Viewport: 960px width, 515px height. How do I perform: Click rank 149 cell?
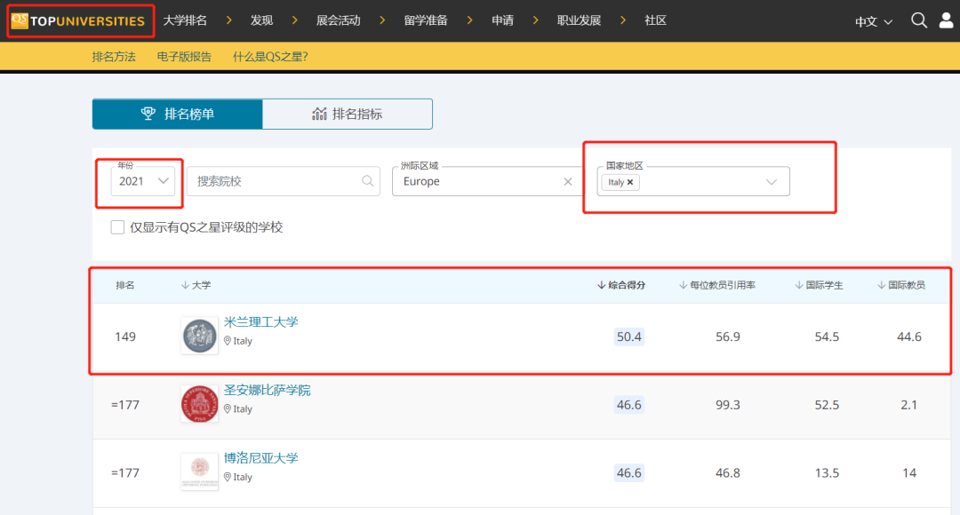125,337
